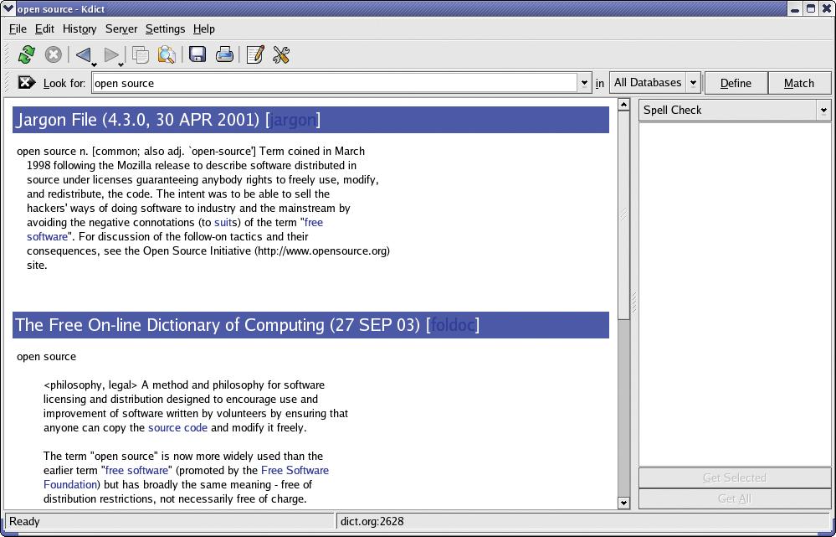Click the definition pane scroll up arrow

pyautogui.click(x=623, y=104)
